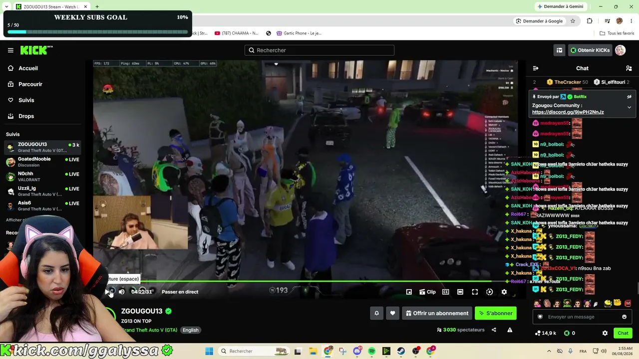The width and height of the screenshot is (639, 359).
Task: Mute the stream volume
Action: click(x=121, y=292)
